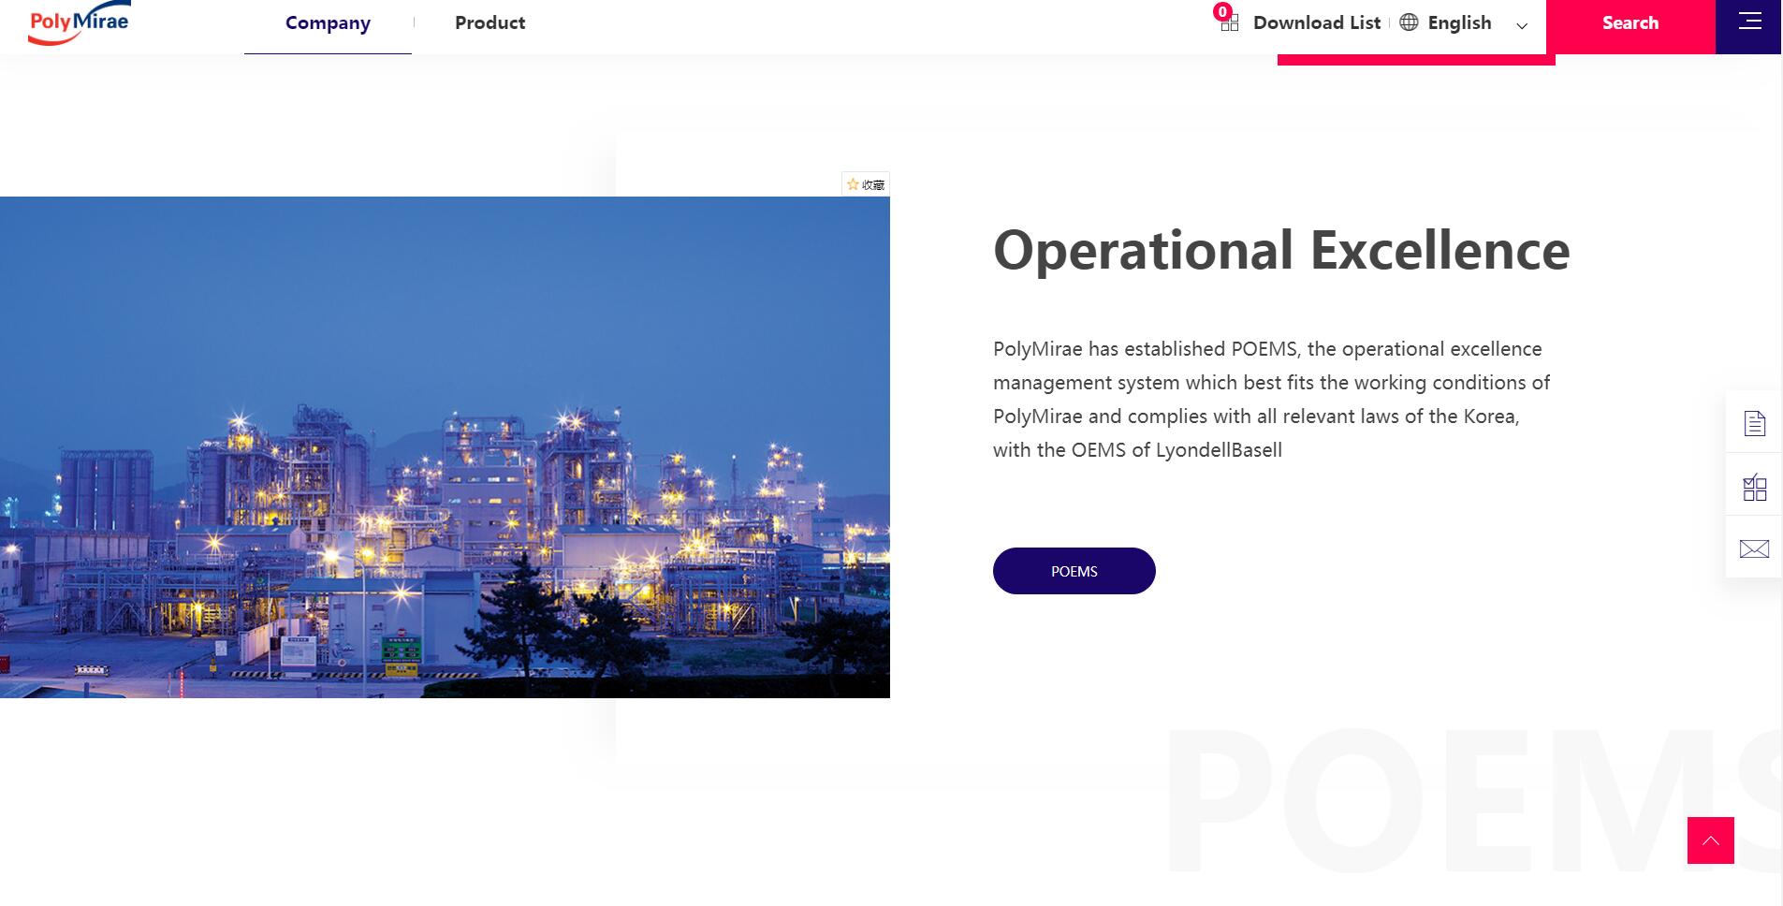Click the star bookmark badge on photo
This screenshot has height=906, width=1783.
866,184
